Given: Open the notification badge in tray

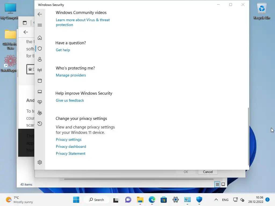Looking at the screenshot, I should pos(267,200).
